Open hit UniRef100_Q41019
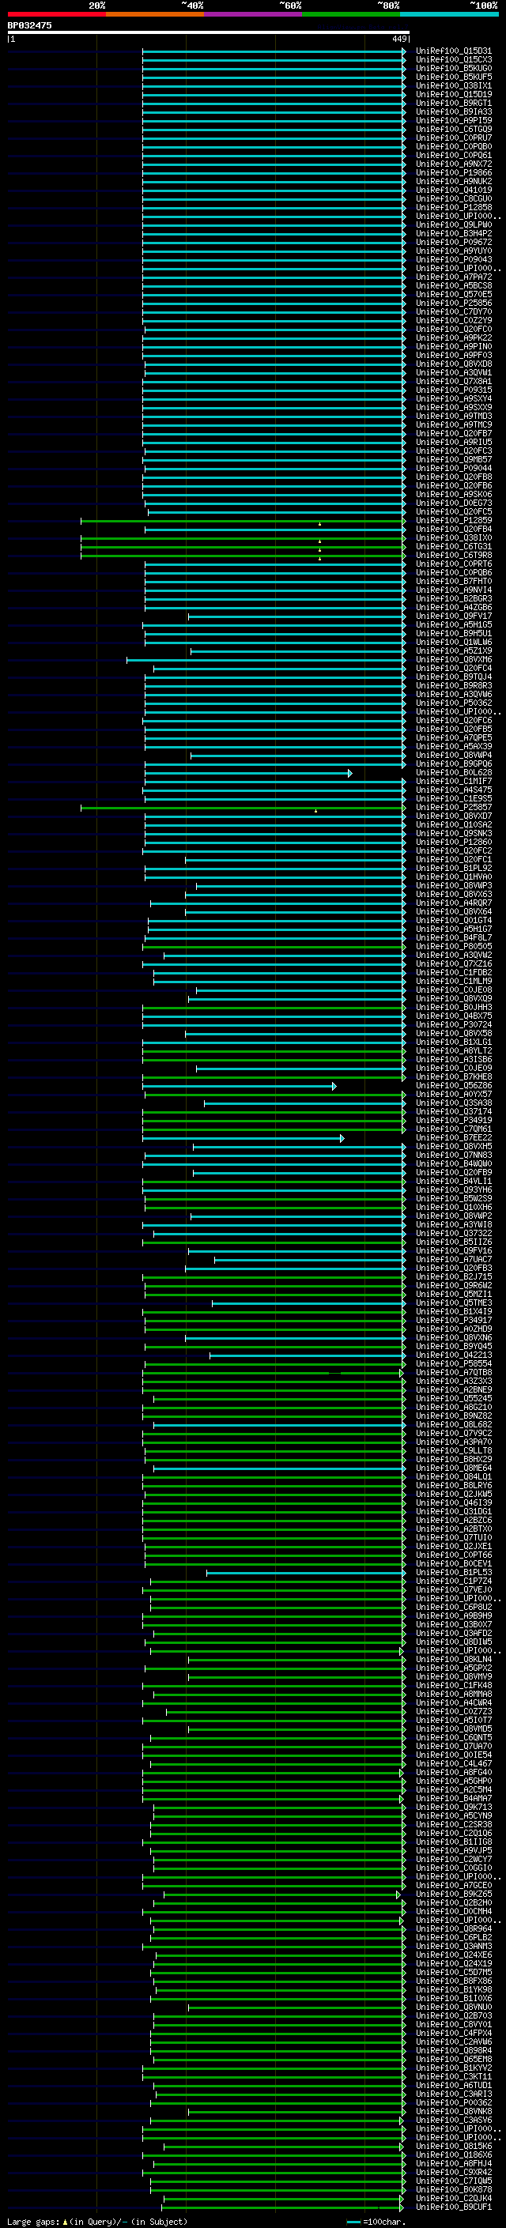Image resolution: width=506 pixels, height=2228 pixels. [x=454, y=190]
